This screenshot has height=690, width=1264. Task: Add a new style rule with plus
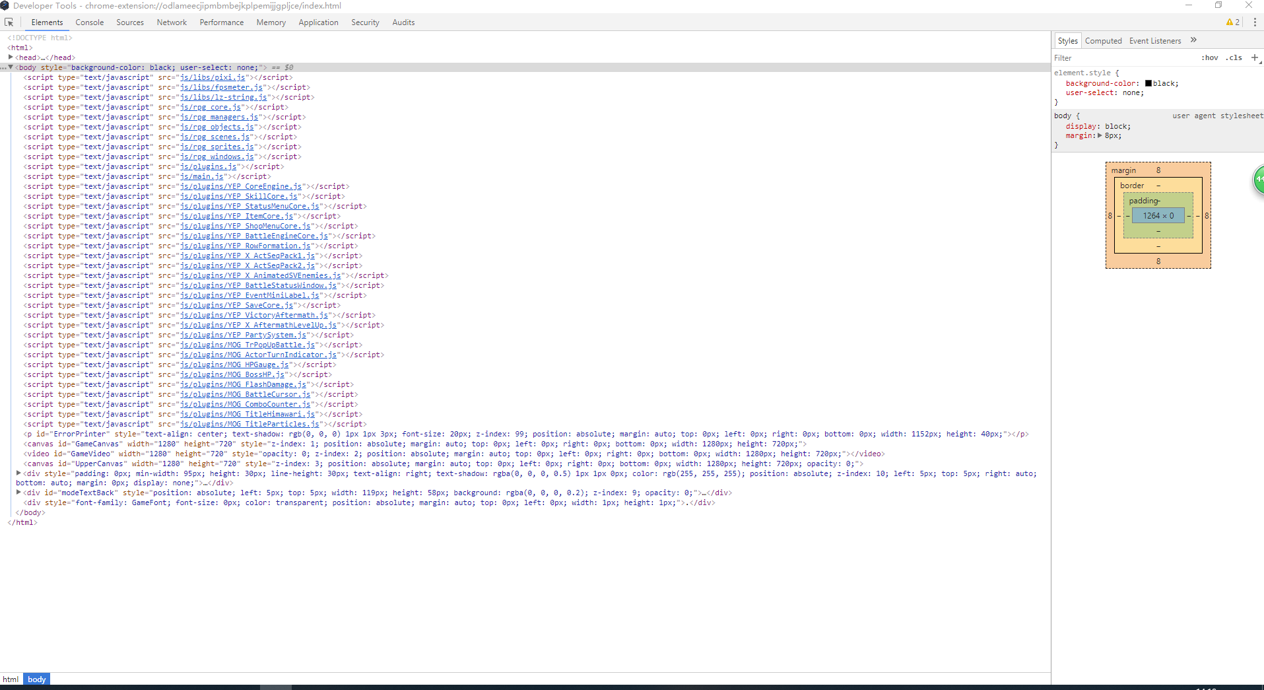[1255, 58]
